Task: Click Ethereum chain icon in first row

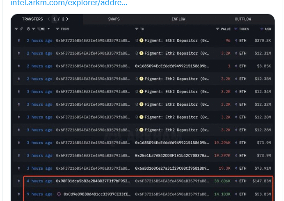Action: coord(19,41)
